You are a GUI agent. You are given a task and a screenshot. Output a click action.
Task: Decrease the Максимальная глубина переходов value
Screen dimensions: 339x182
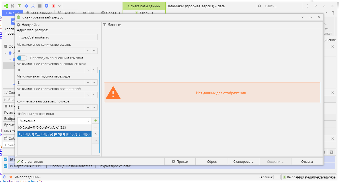pyautogui.click(x=94, y=82)
